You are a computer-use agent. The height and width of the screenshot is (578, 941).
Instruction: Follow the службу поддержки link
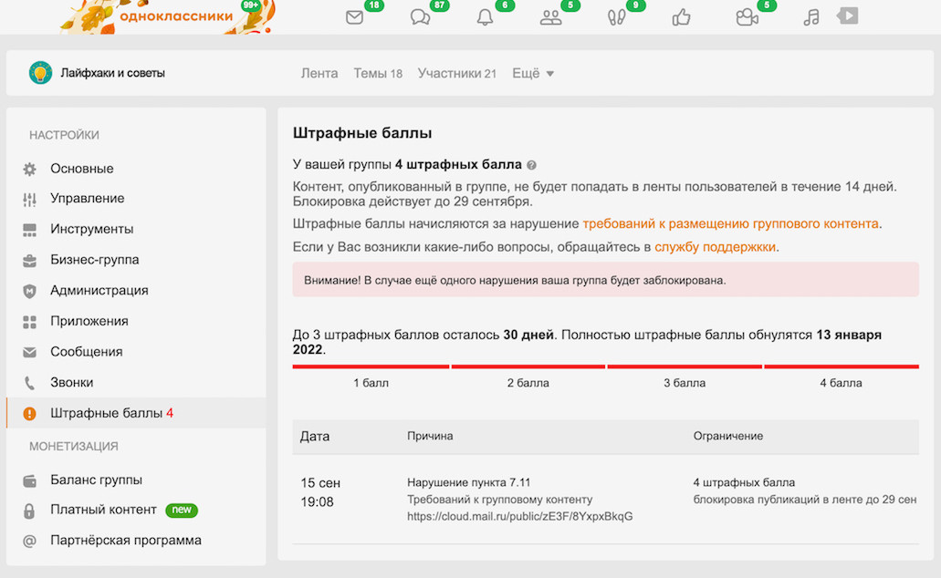715,247
